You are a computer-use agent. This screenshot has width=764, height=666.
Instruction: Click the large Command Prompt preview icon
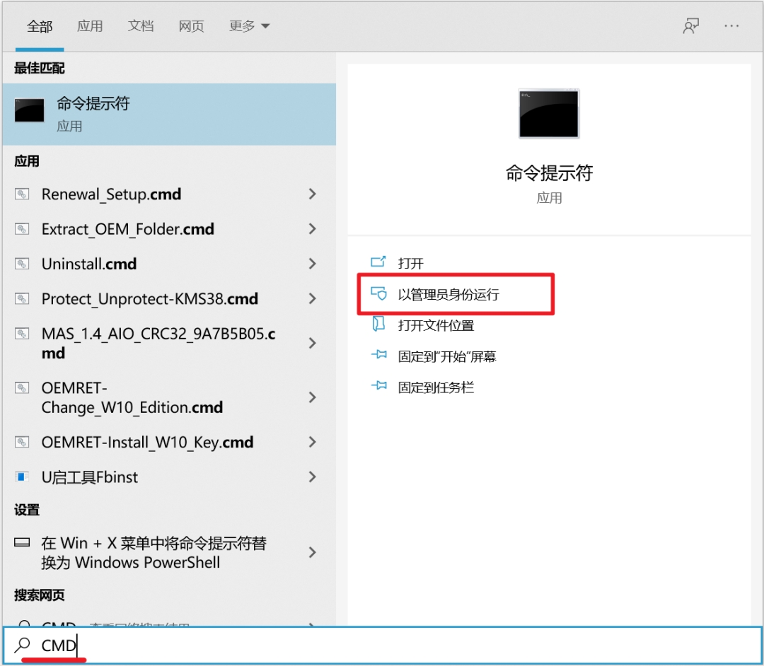point(549,114)
